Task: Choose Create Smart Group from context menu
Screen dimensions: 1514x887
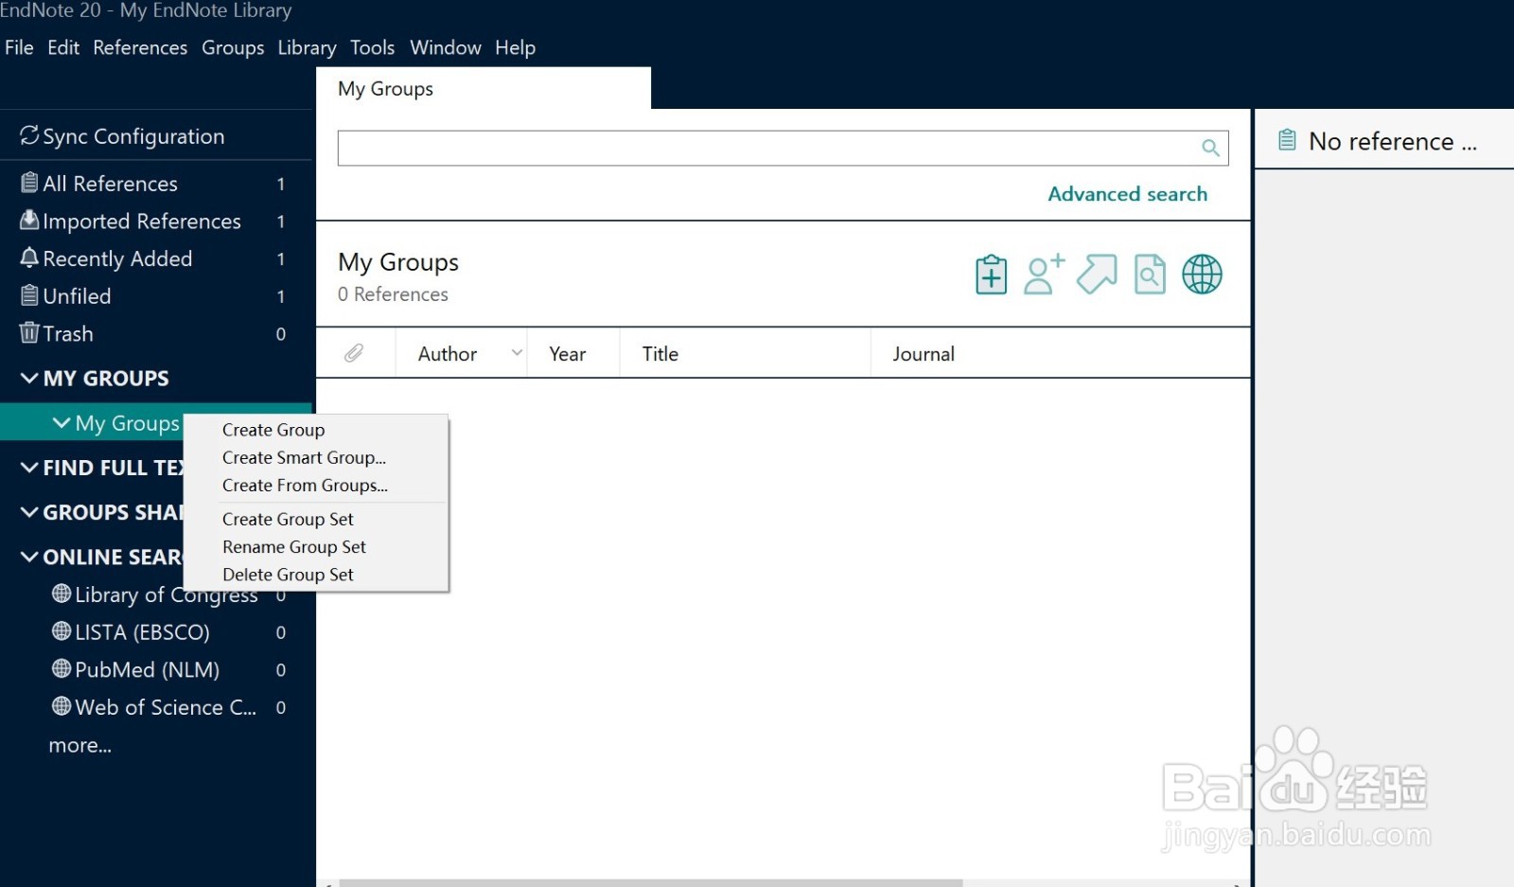Action: point(315,457)
